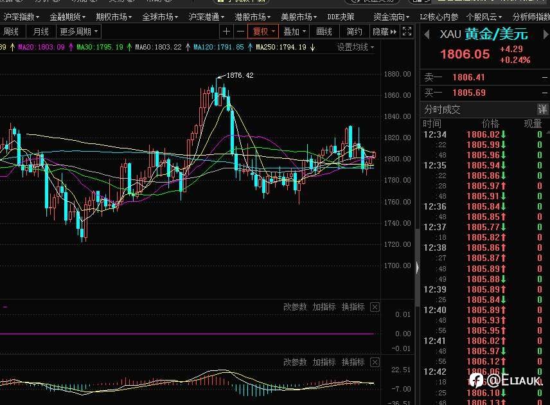
Task: Open the 全球市场 dropdown menu
Action: point(160,17)
